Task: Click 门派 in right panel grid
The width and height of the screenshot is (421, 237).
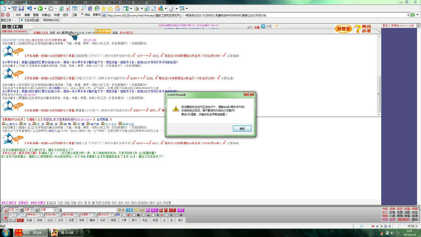Action: (x=392, y=216)
